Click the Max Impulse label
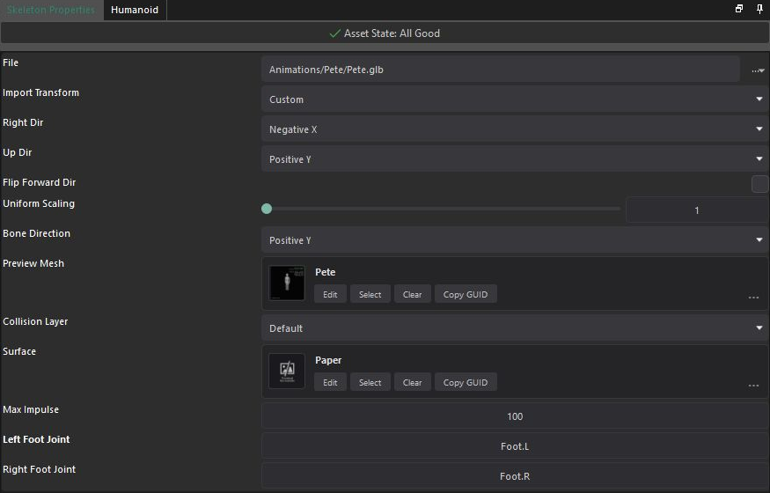The image size is (770, 493). (31, 409)
